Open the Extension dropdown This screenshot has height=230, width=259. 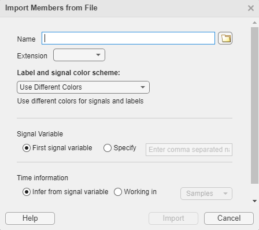click(79, 55)
